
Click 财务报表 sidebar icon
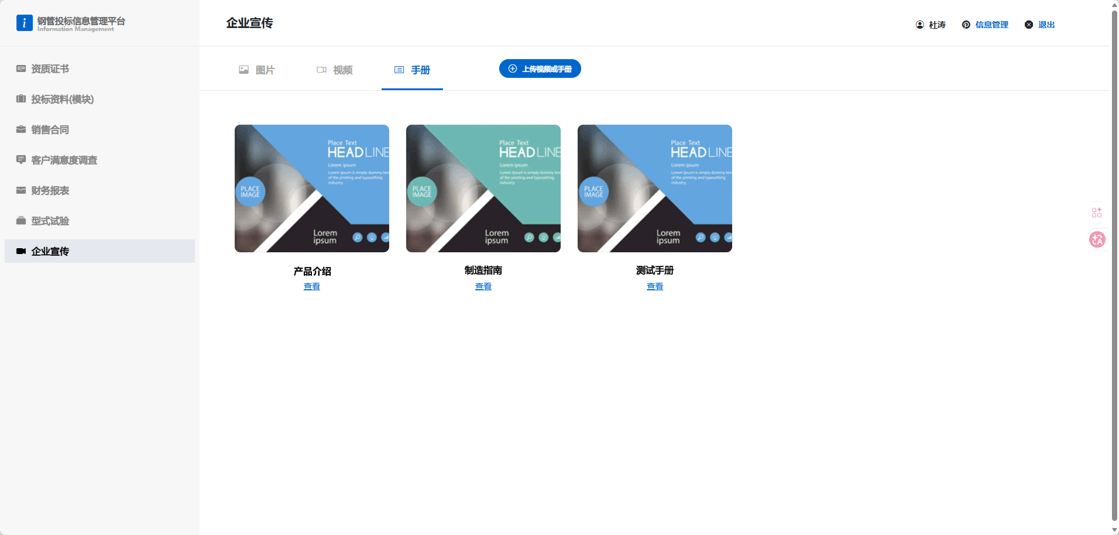coord(21,190)
